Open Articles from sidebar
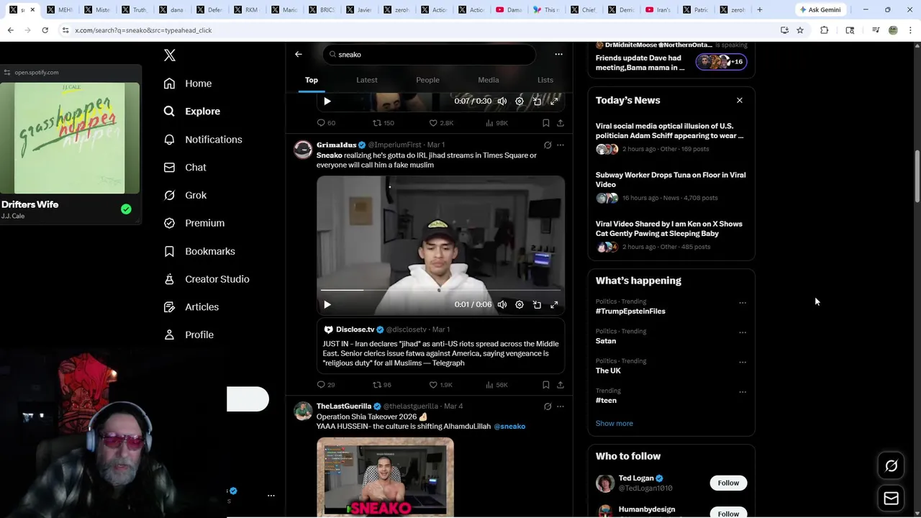921x518 pixels. tap(191, 306)
